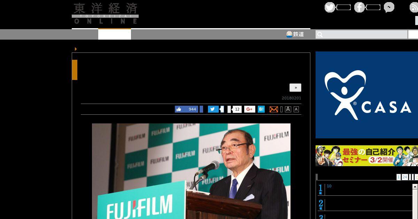
Task: Open the CASA advertisement banner
Action: click(367, 95)
